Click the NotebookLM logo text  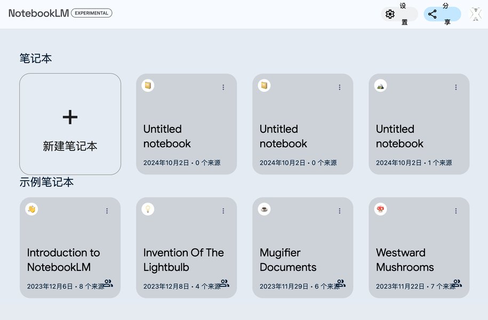38,13
